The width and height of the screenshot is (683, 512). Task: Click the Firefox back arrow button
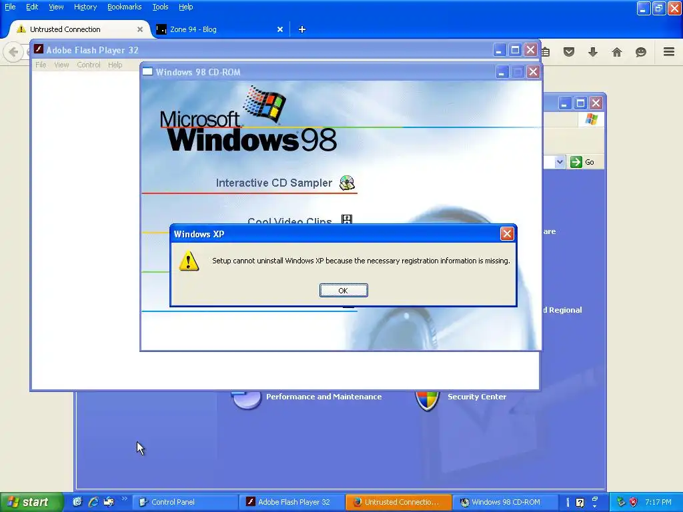pyautogui.click(x=13, y=52)
